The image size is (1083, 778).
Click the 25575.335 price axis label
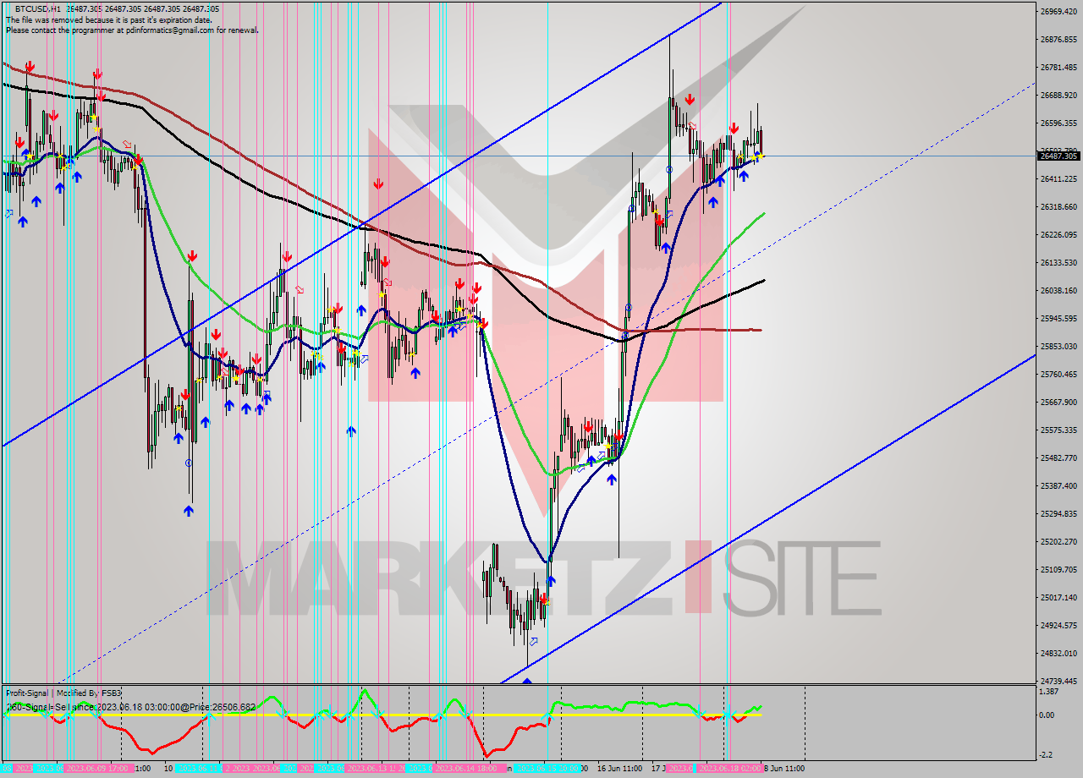coord(1058,430)
